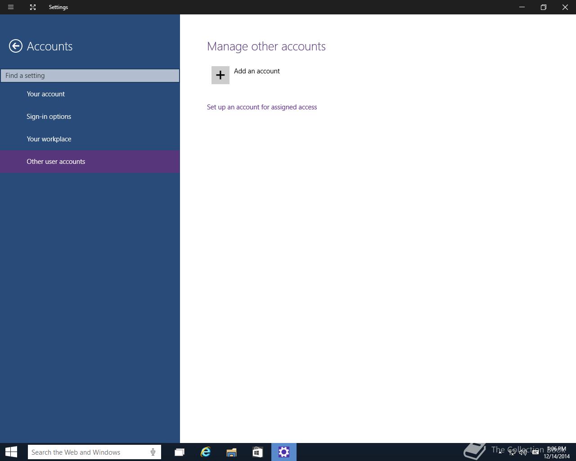This screenshot has width=576, height=461.
Task: Toggle full screen with the expand icon
Action: (33, 7)
